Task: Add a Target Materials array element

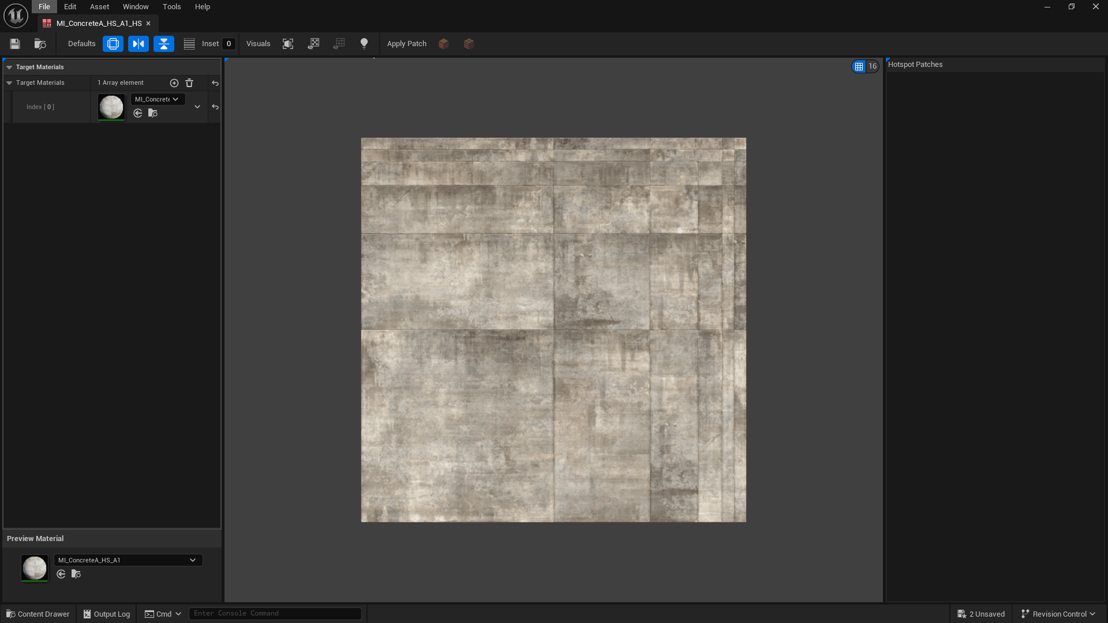Action: (x=174, y=83)
